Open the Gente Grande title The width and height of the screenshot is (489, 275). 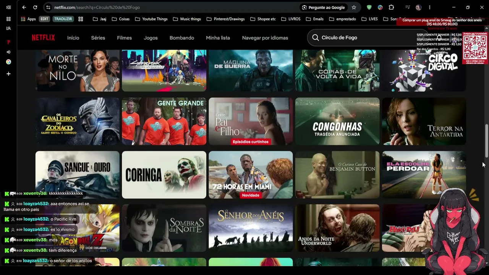(164, 121)
